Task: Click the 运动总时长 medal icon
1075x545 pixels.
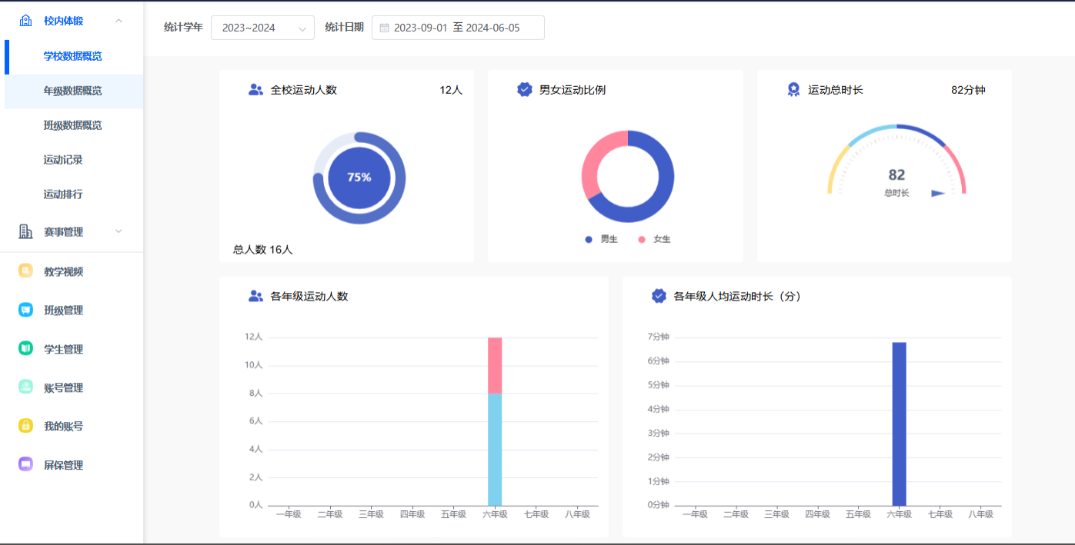Action: [793, 90]
